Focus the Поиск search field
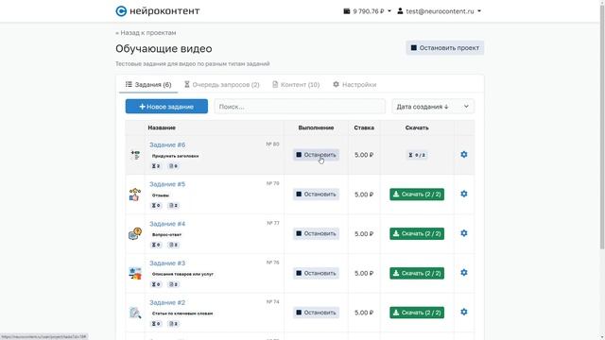 click(x=300, y=107)
